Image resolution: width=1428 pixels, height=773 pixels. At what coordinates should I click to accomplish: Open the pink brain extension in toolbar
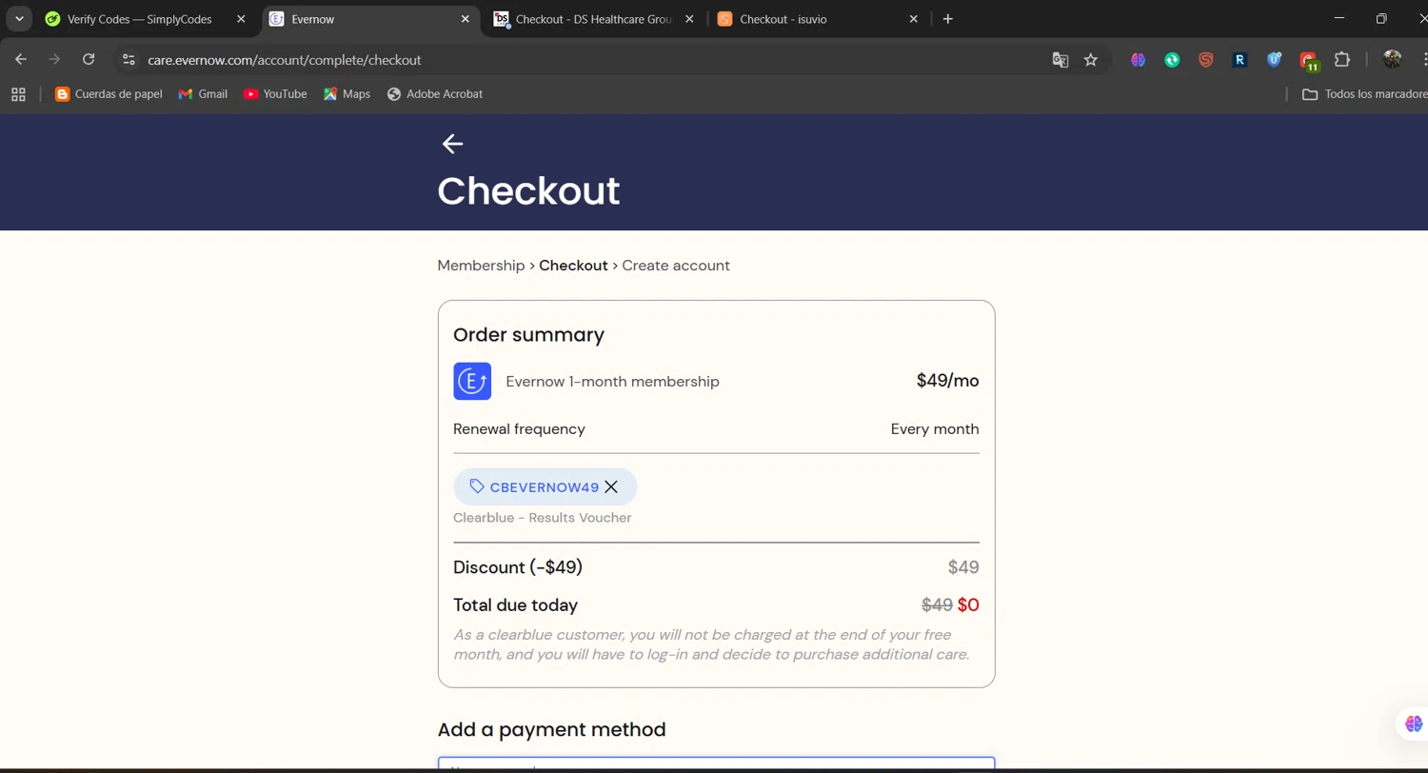click(1138, 60)
